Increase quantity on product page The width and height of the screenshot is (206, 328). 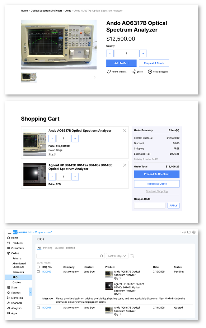pyautogui.click(x=143, y=54)
